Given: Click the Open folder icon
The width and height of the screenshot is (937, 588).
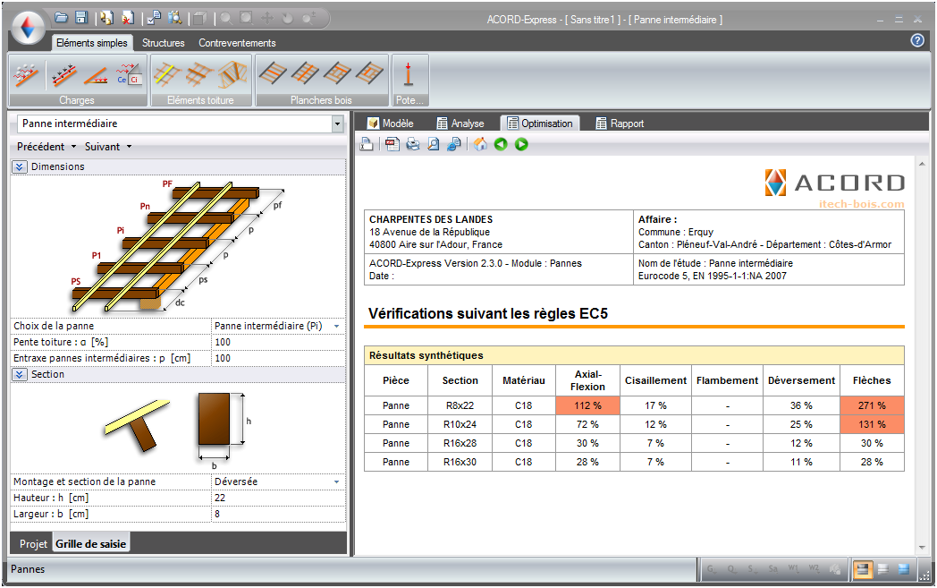Looking at the screenshot, I should (x=62, y=17).
